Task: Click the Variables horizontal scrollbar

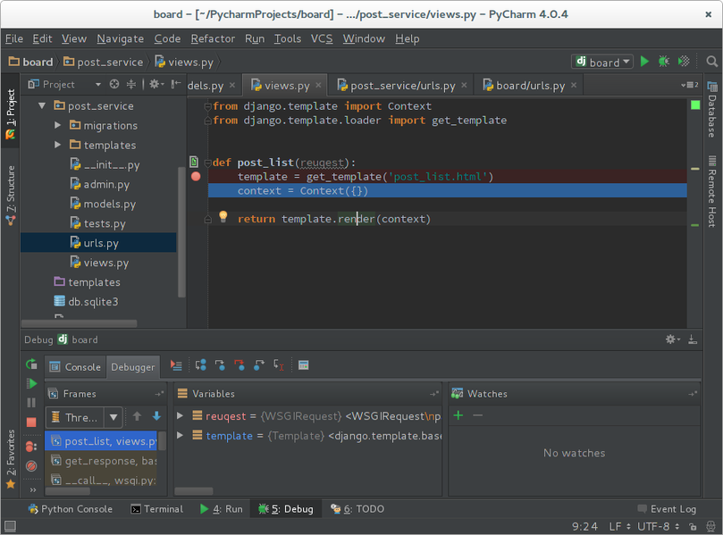Action: tap(194, 490)
